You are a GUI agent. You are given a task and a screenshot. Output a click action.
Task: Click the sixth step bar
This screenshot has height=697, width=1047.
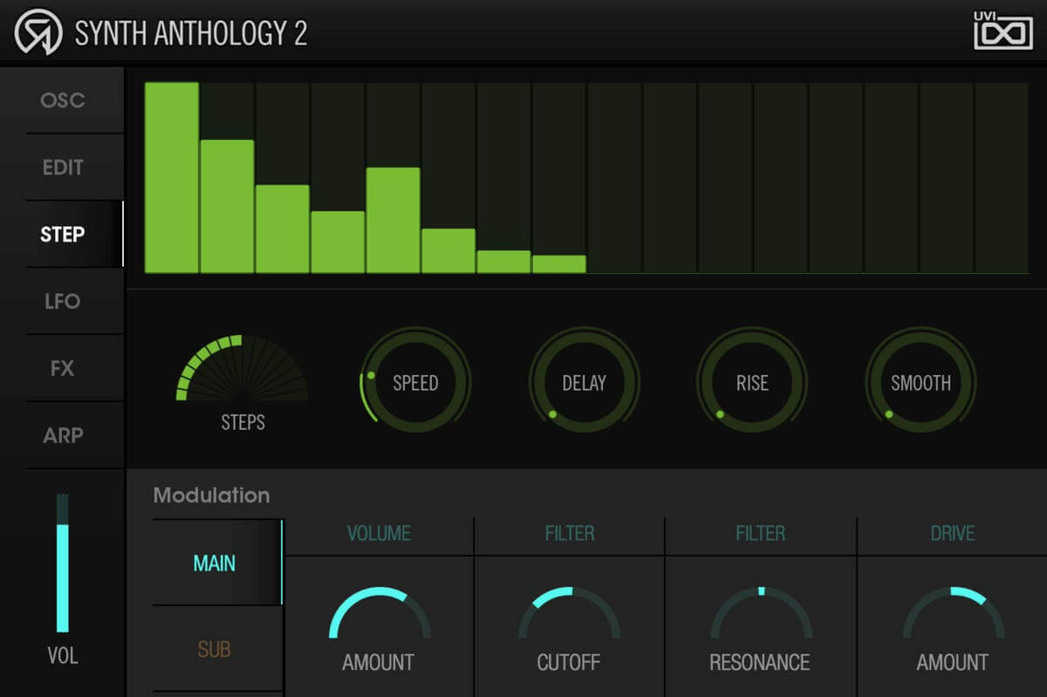(x=448, y=251)
